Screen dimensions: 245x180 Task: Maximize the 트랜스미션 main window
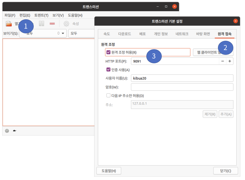pos(166,6)
